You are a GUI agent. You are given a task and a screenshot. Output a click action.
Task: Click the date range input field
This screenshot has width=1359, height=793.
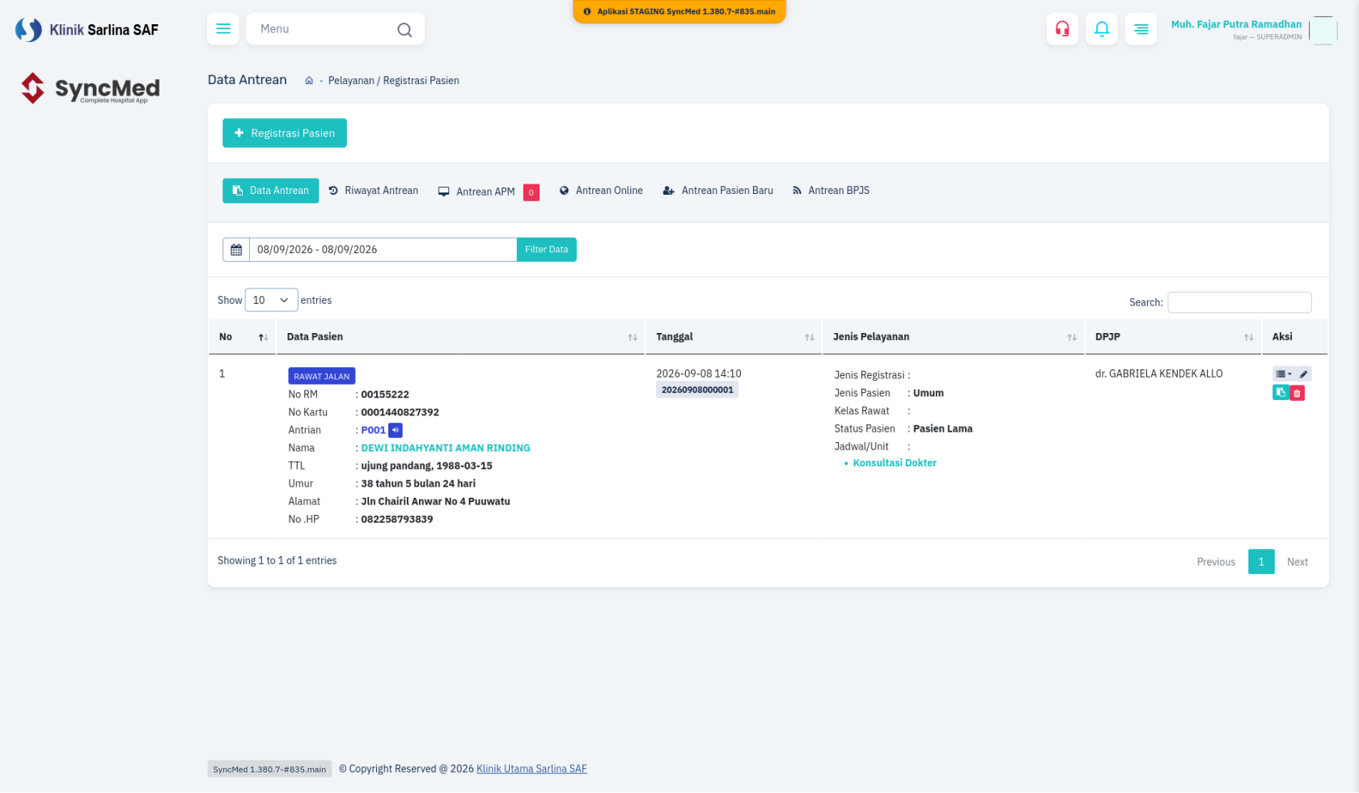tap(383, 250)
